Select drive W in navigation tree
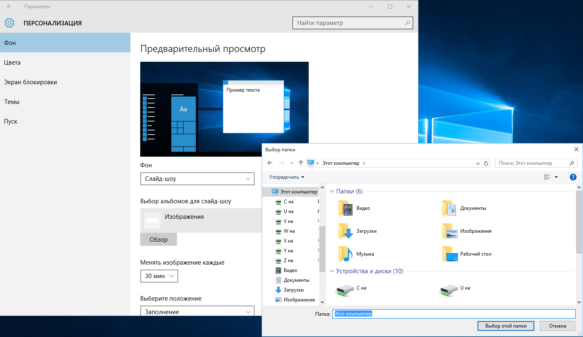Viewport: 583px width, 337px height. click(x=289, y=231)
